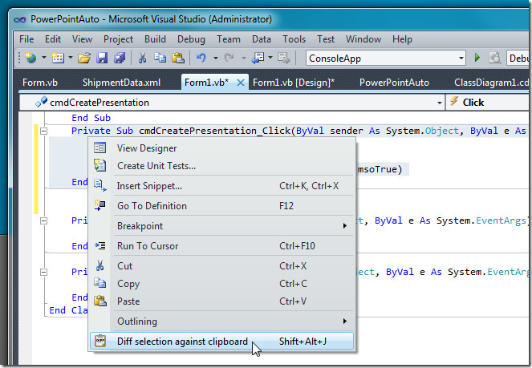Switch to the Form.vb tab
The width and height of the screenshot is (532, 368).
coord(40,83)
